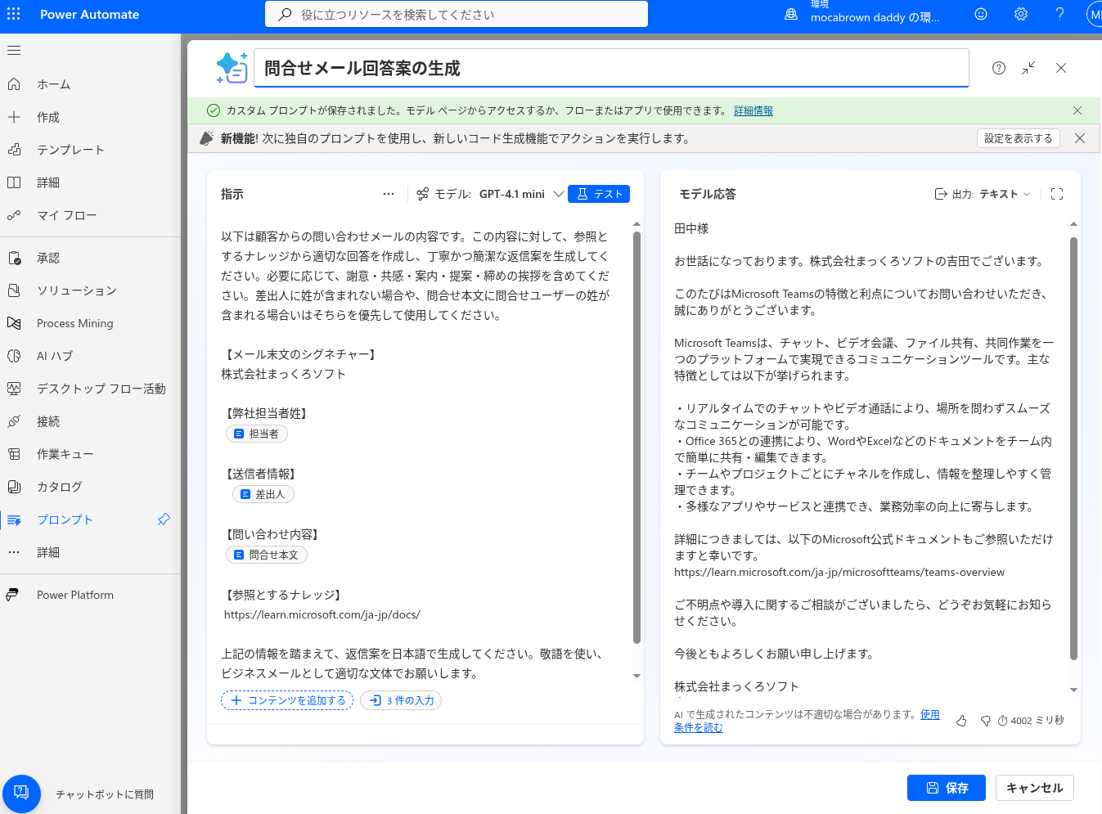Open the 3 件の入力 button
The image size is (1102, 814).
tap(401, 700)
